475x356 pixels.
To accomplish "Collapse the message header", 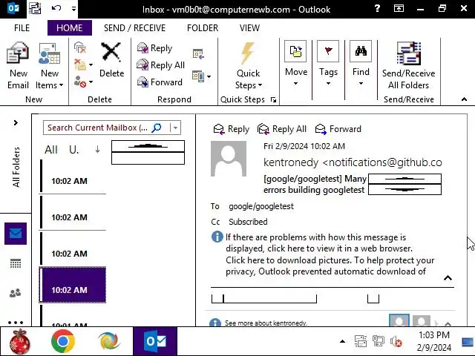I will tap(448, 278).
